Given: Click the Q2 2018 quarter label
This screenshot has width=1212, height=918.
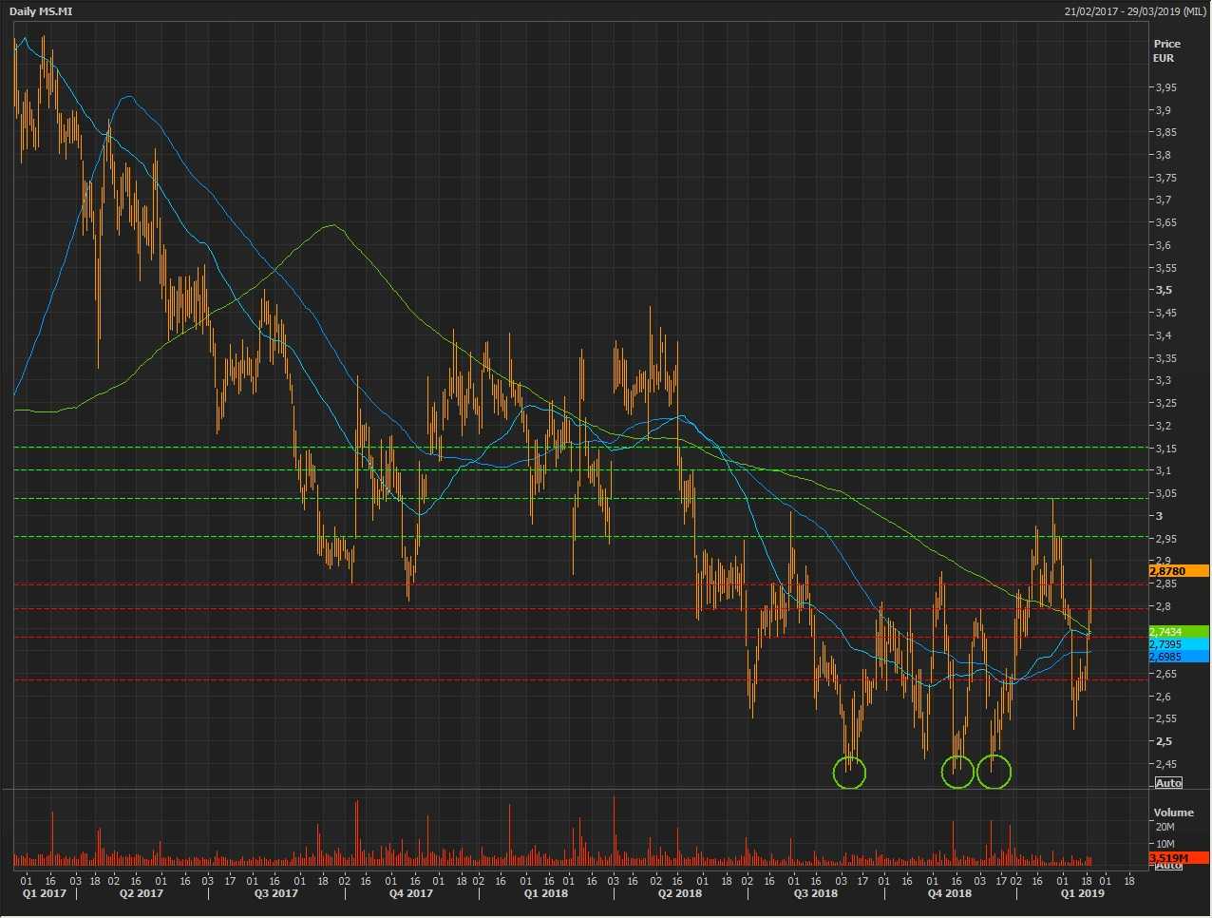Looking at the screenshot, I should (x=679, y=893).
